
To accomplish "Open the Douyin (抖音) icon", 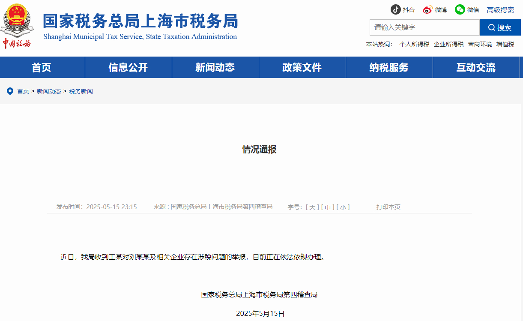I will [x=395, y=9].
